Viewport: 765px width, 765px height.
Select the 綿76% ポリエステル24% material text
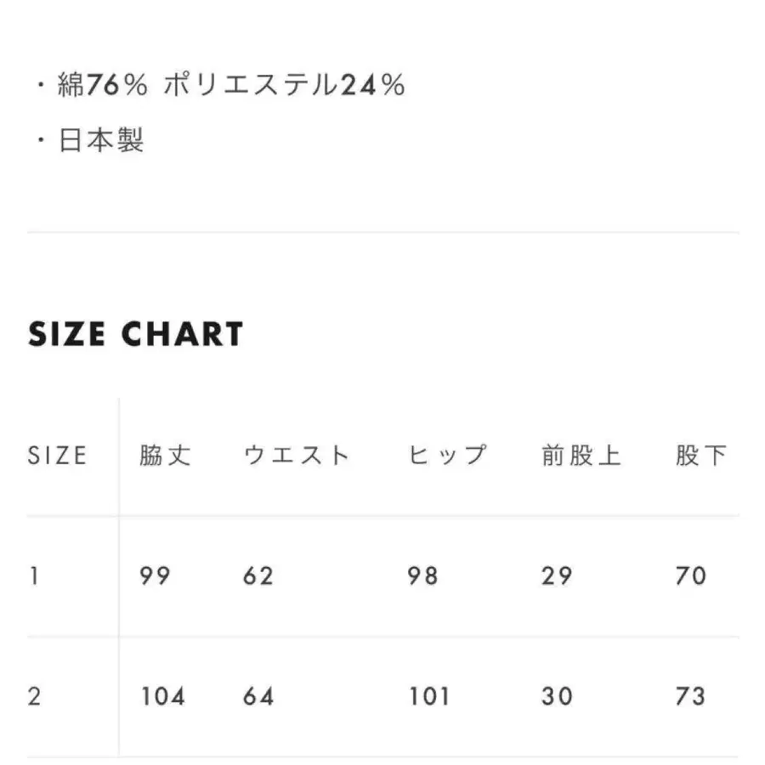coord(231,84)
